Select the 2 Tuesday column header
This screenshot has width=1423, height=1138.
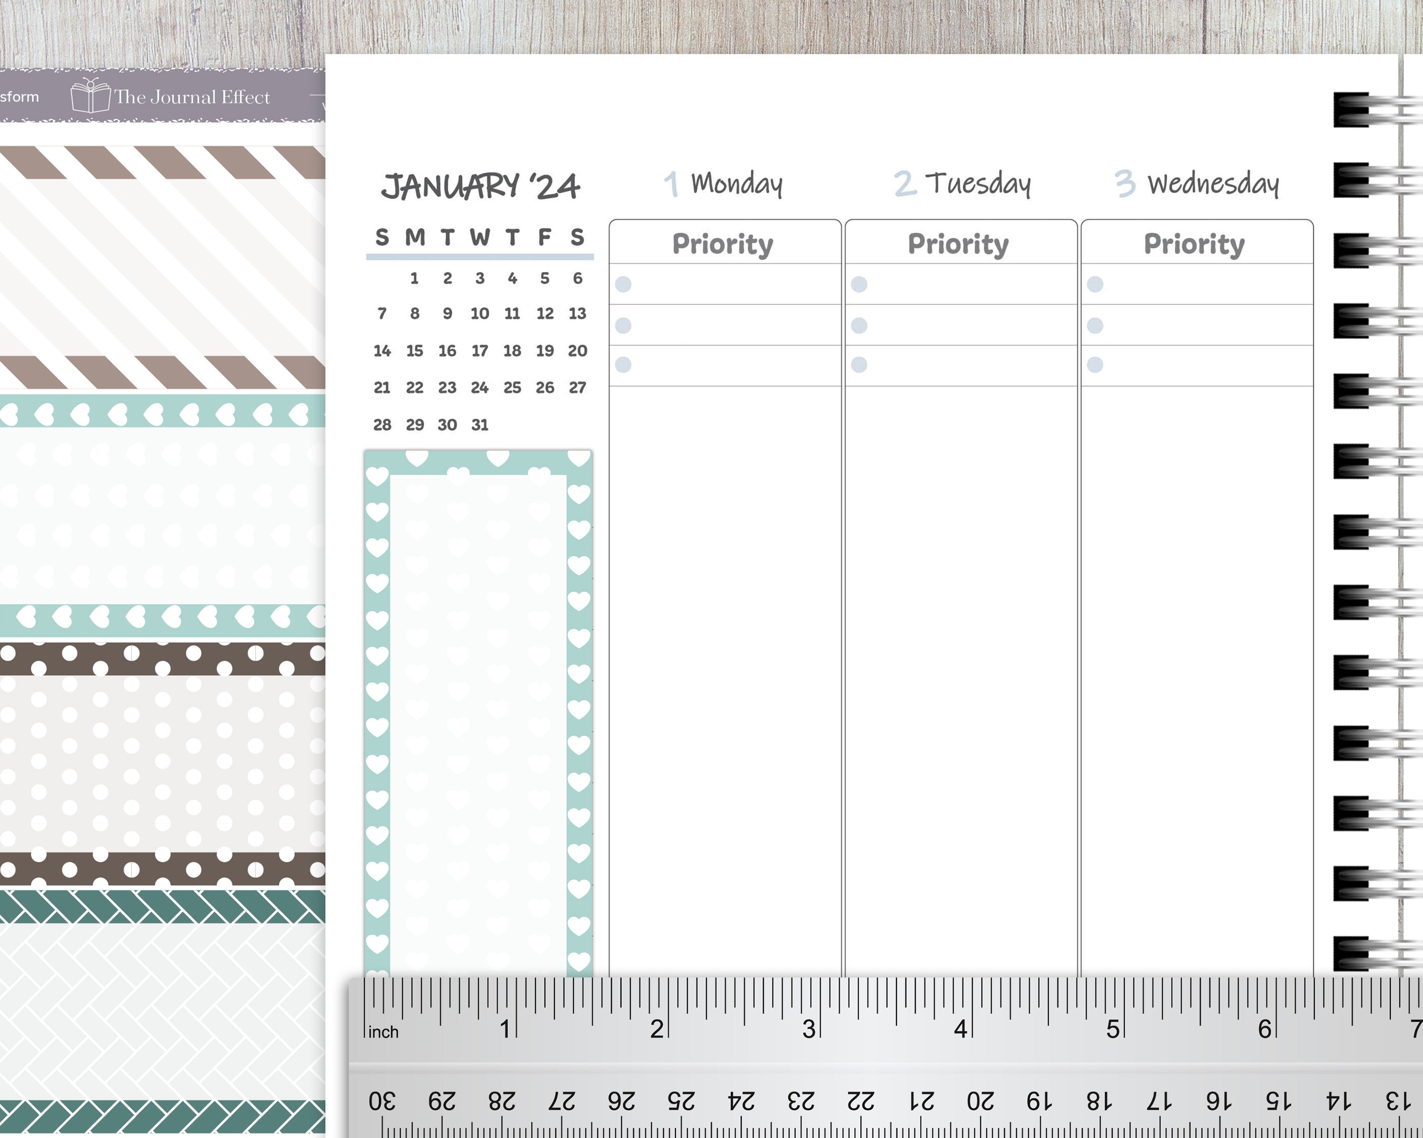(x=962, y=184)
